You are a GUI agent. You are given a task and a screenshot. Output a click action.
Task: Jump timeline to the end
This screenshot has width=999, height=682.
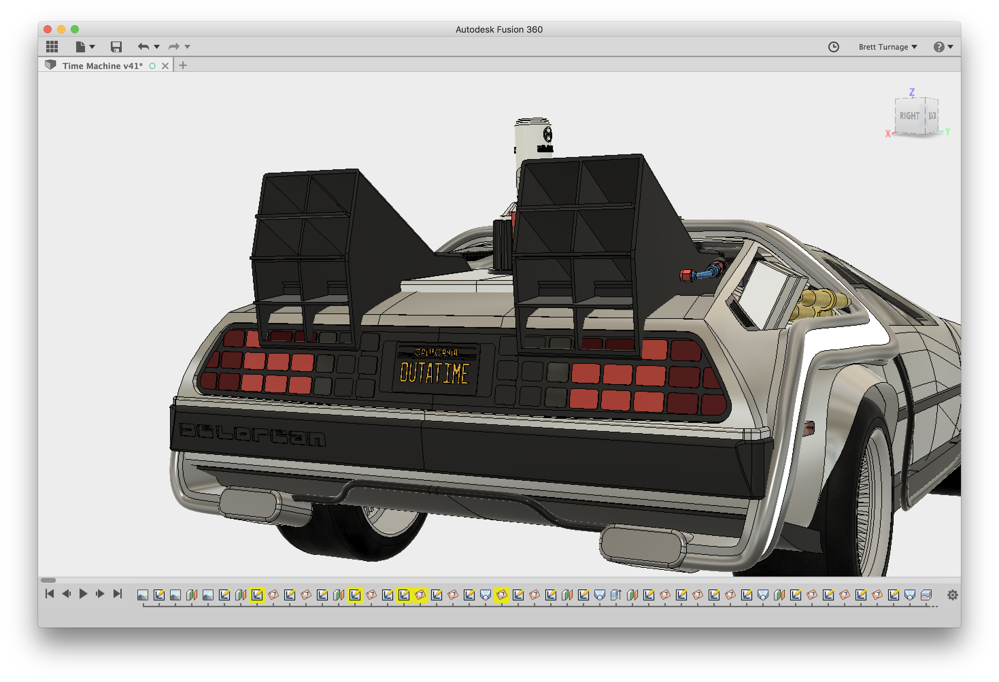click(117, 594)
